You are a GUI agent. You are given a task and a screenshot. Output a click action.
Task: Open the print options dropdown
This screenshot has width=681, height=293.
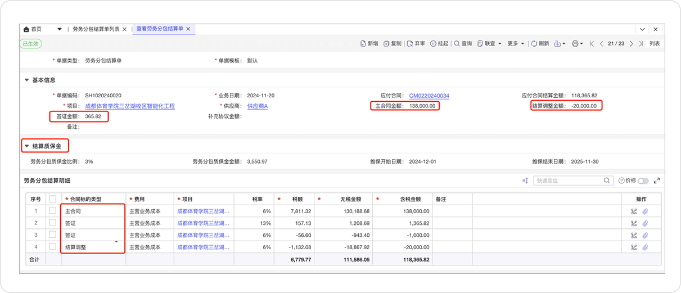point(578,43)
